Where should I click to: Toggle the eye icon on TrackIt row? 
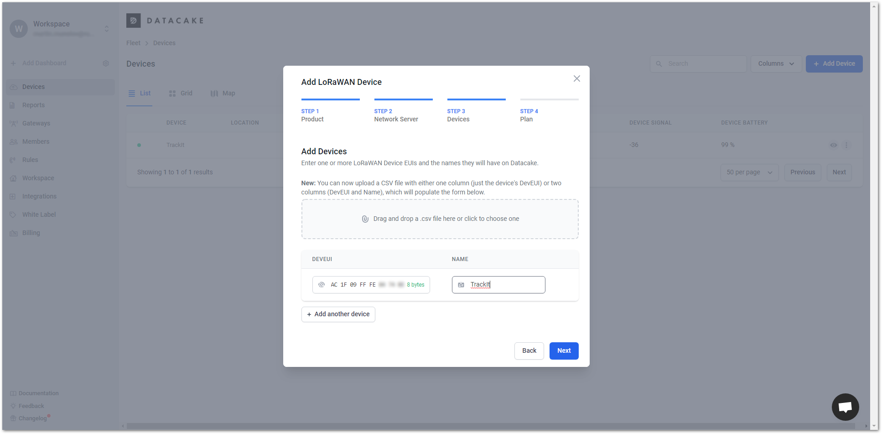pyautogui.click(x=833, y=145)
